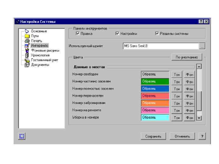Click the blue Номер полностью заселен swatch

pyautogui.click(x=155, y=89)
